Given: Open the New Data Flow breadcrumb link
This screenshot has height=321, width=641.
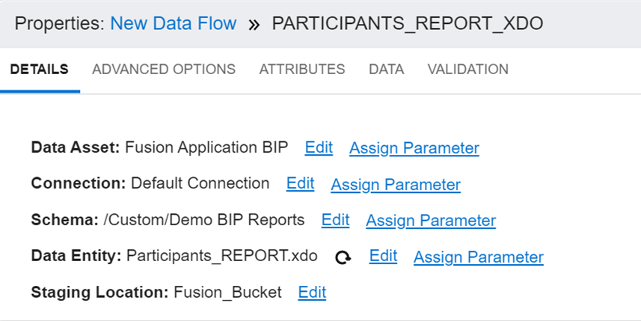Looking at the screenshot, I should [174, 23].
